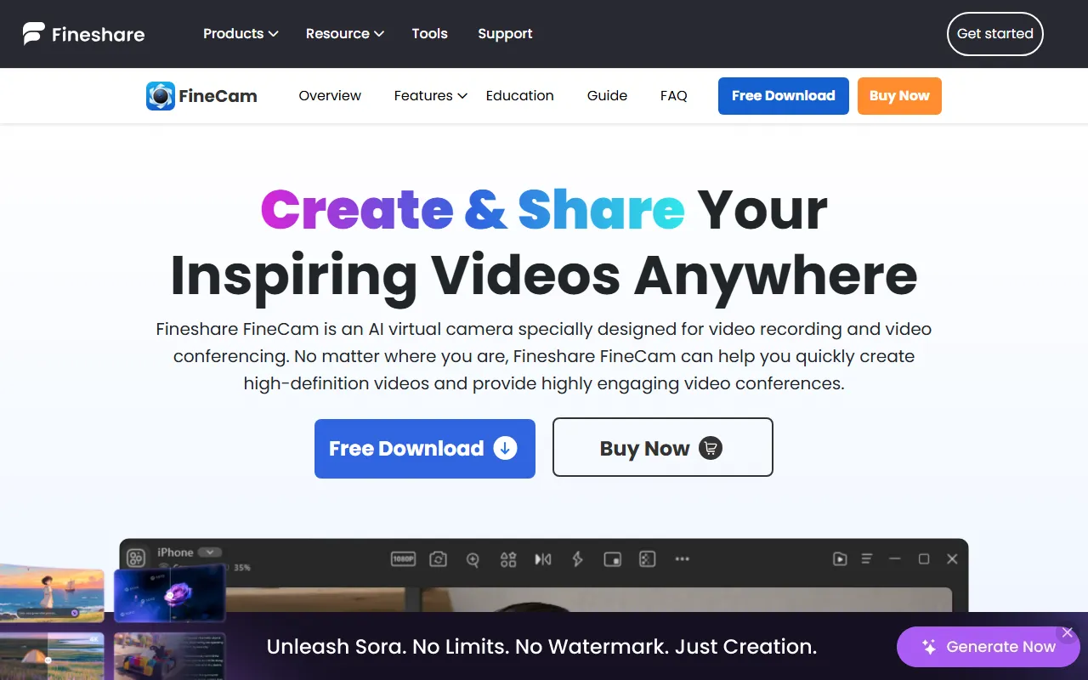Click the Get started button

[994, 34]
